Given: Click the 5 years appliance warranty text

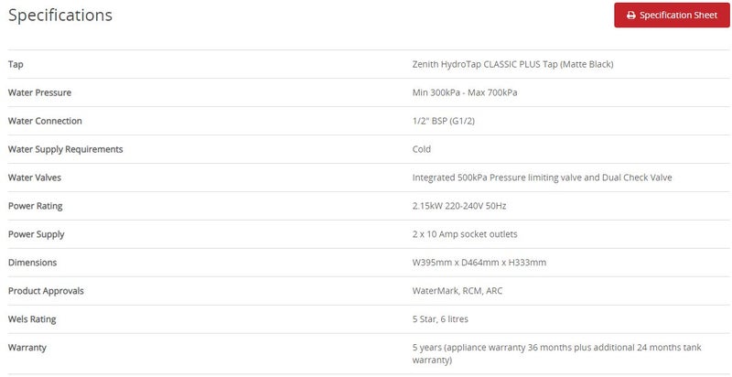Looking at the screenshot, I should (556, 354).
